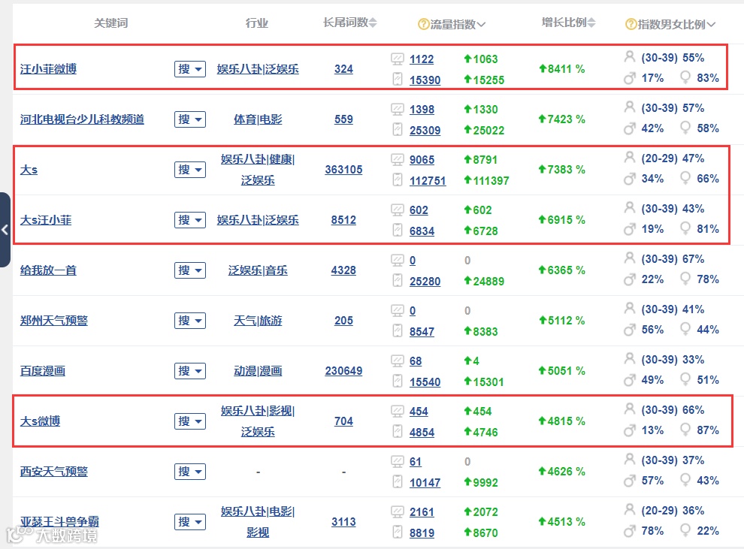Screen dimensions: 744x549
Task: Open the 汪小菲微博 keyword link
Action: (48, 69)
